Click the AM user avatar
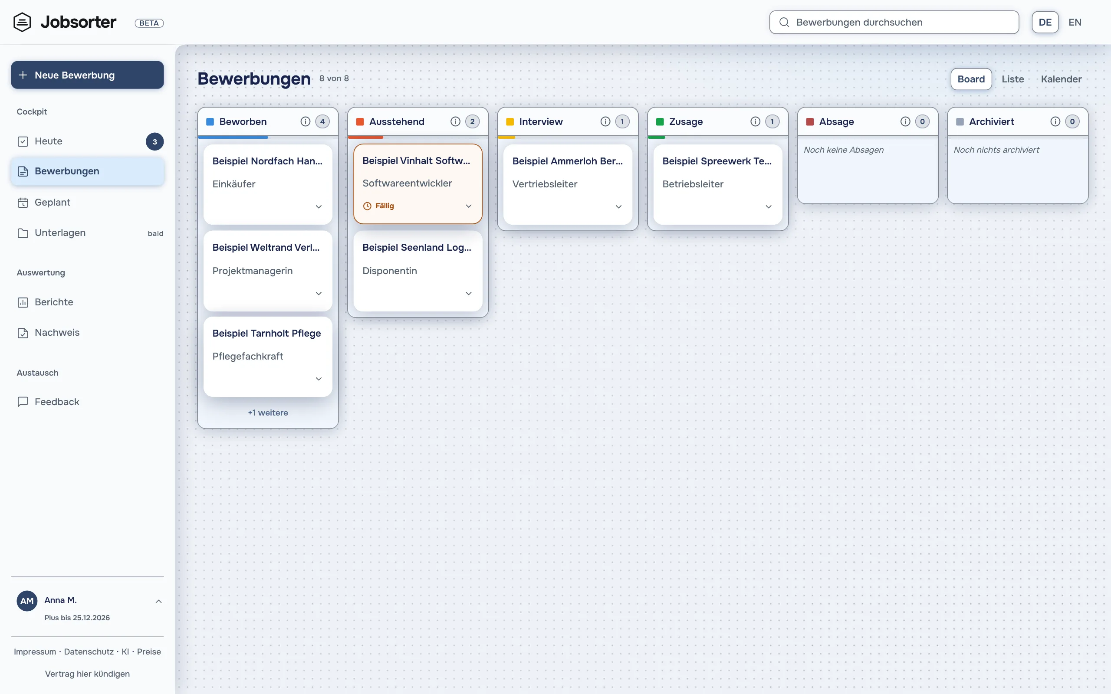Image resolution: width=1111 pixels, height=694 pixels. 27,601
